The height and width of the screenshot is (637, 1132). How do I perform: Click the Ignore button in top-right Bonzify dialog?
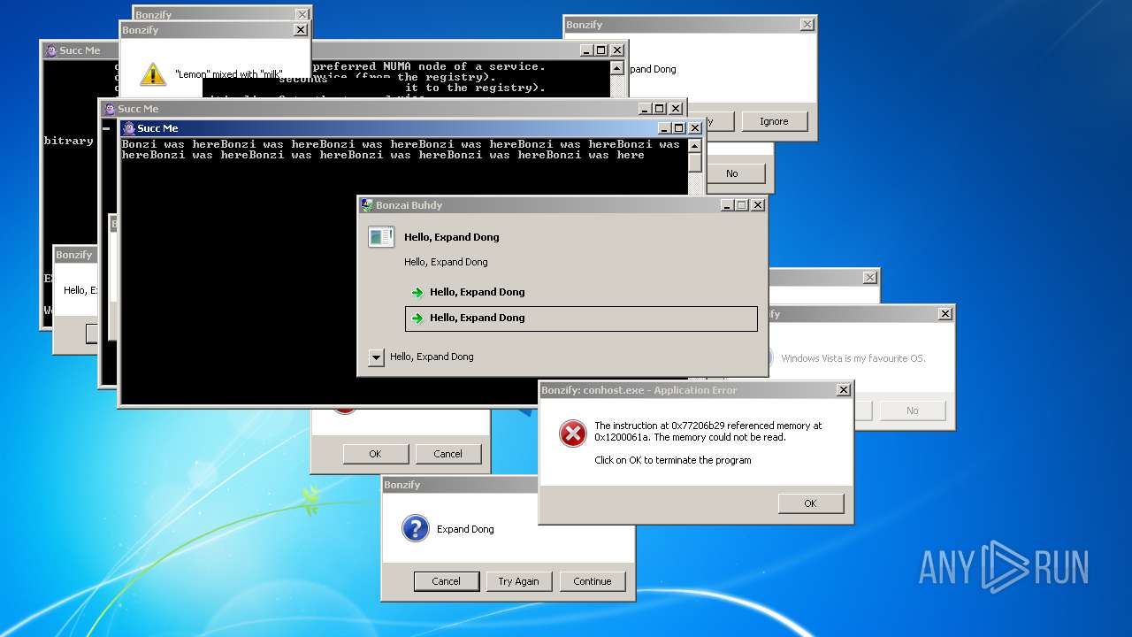(x=774, y=121)
